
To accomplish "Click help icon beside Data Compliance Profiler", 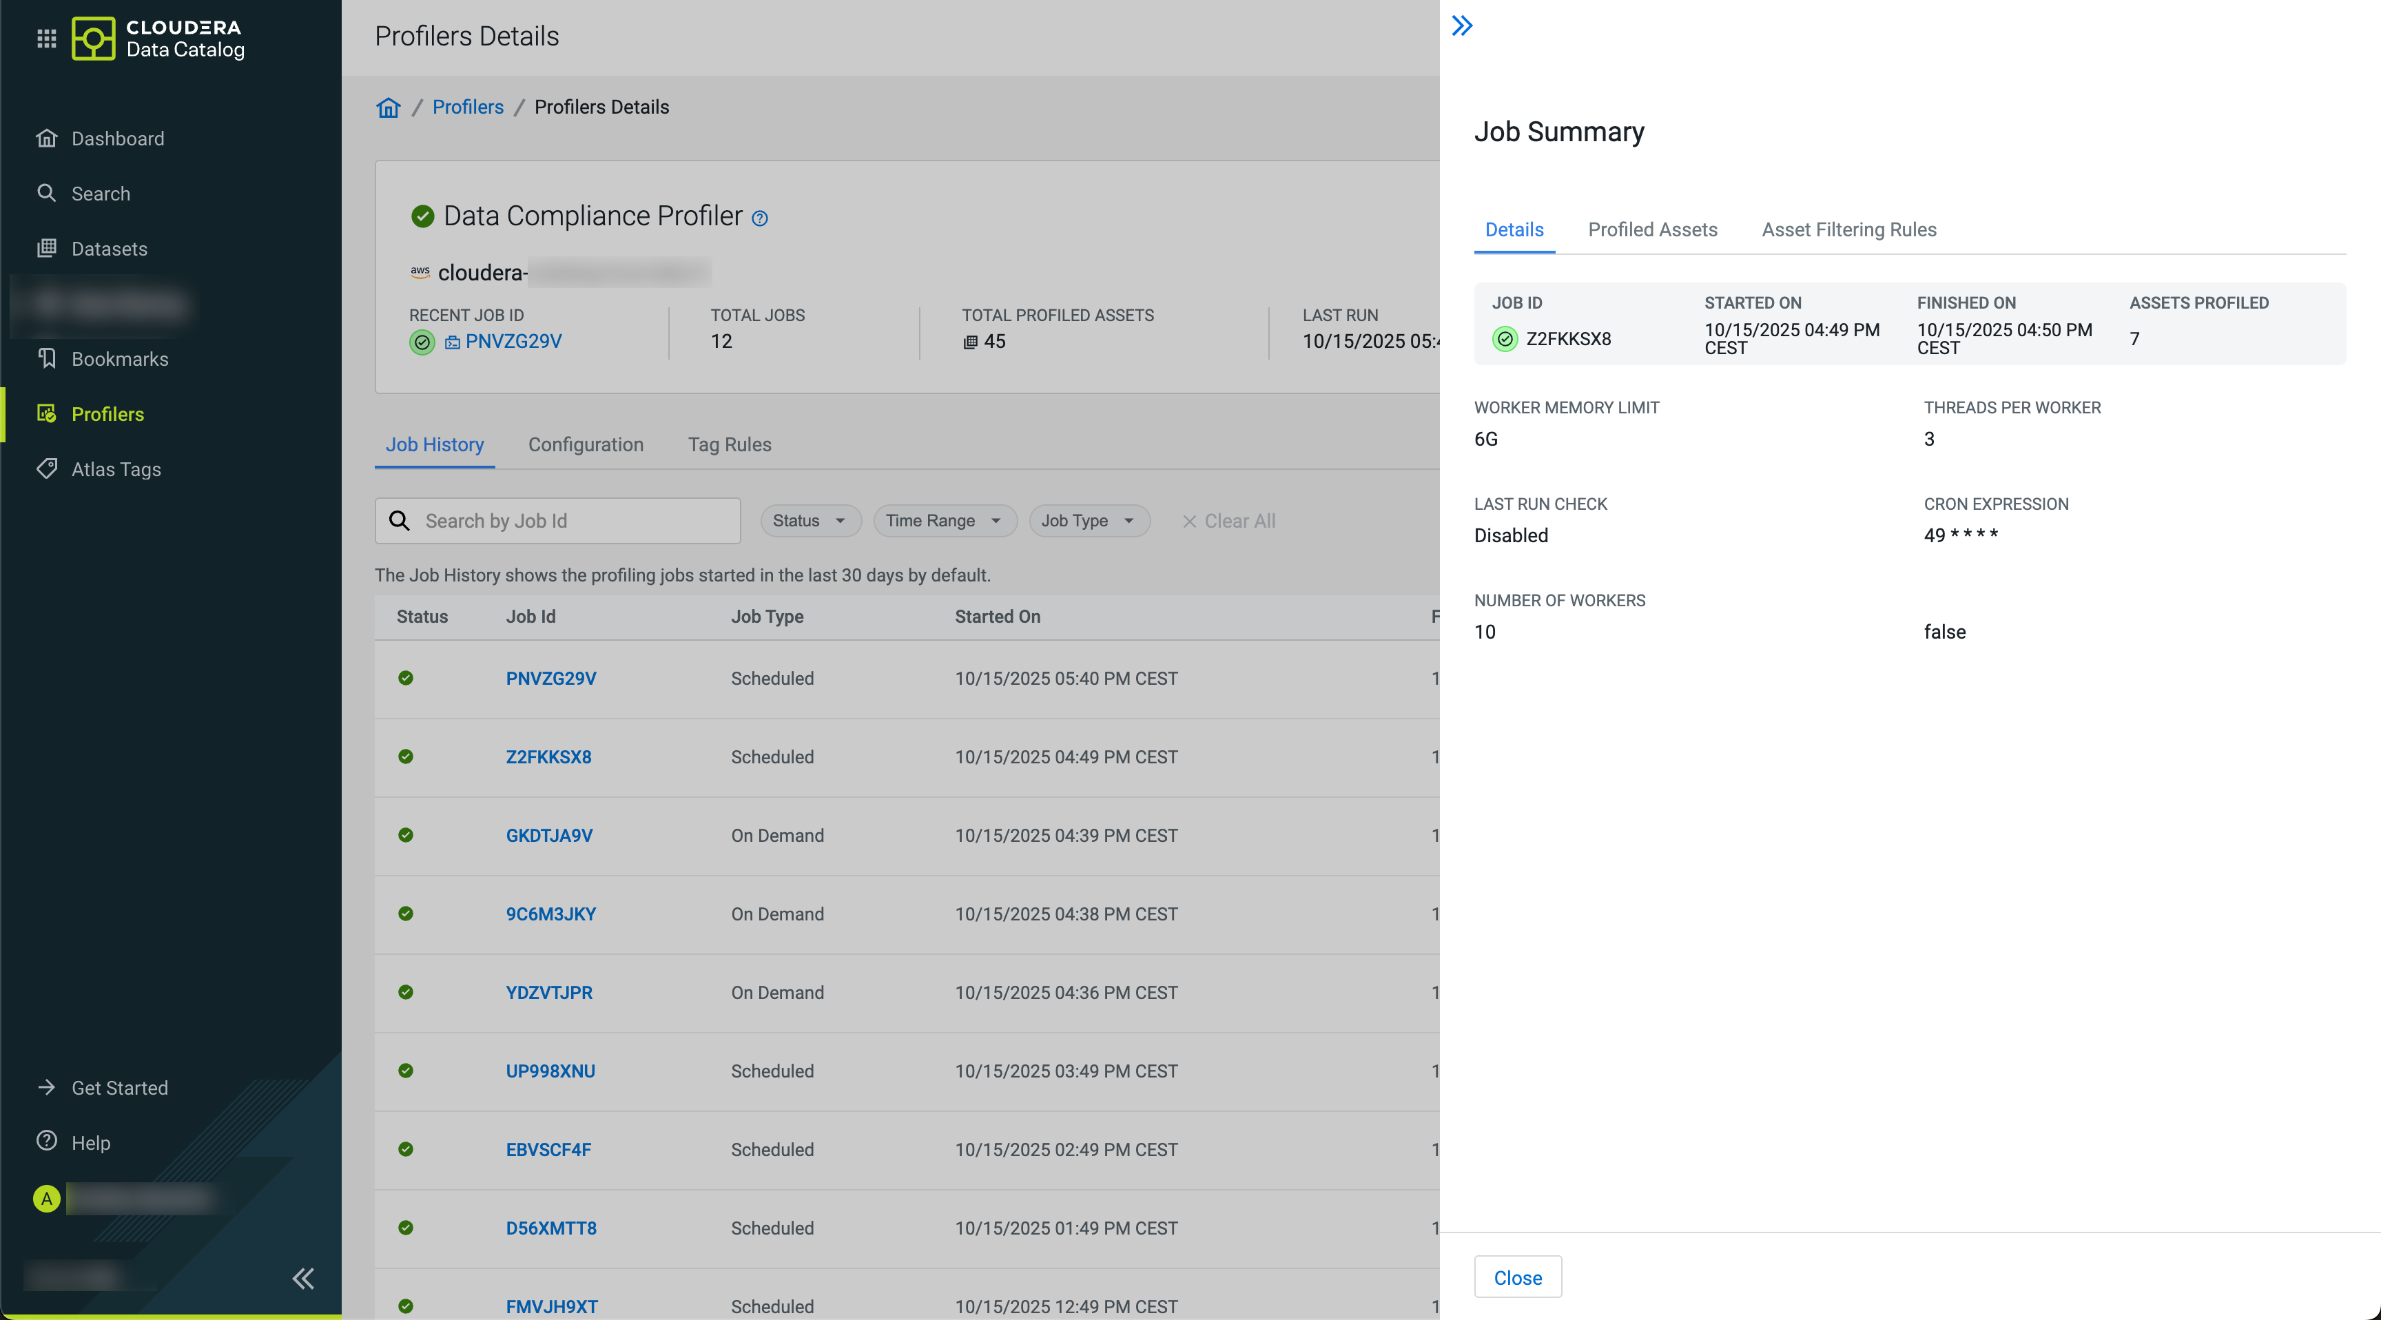I will [x=760, y=218].
